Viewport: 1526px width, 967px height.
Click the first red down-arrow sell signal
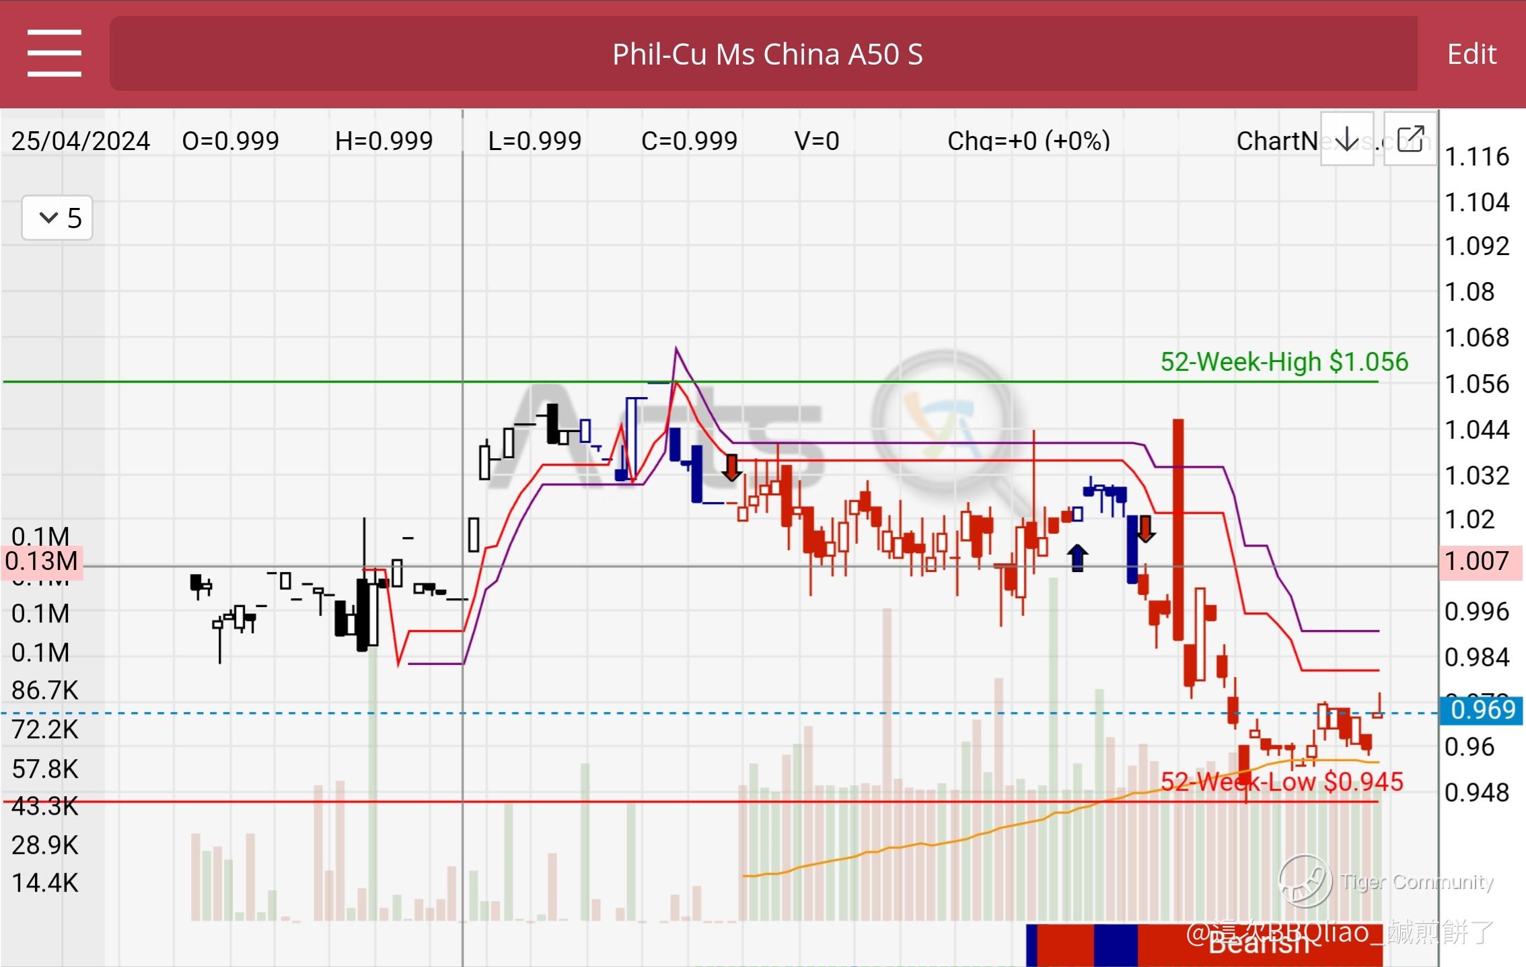click(x=731, y=467)
